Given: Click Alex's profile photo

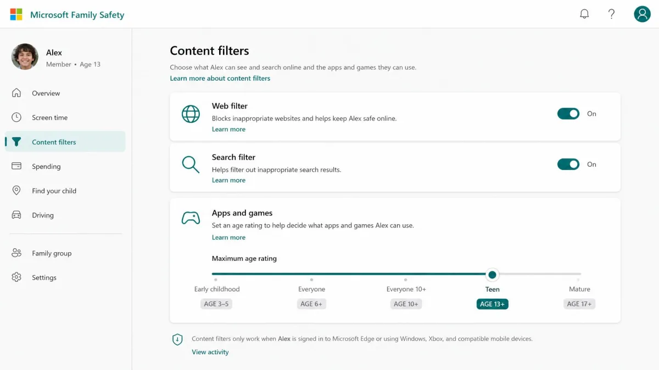Looking at the screenshot, I should [25, 57].
